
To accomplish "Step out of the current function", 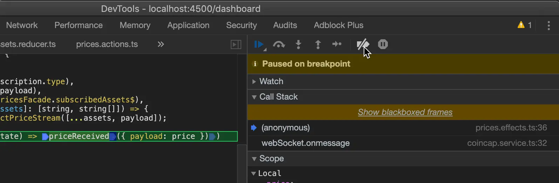I will (x=318, y=45).
